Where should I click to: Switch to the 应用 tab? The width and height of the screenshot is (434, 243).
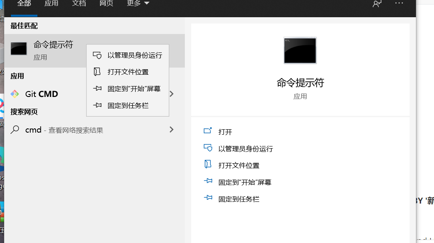point(51,3)
